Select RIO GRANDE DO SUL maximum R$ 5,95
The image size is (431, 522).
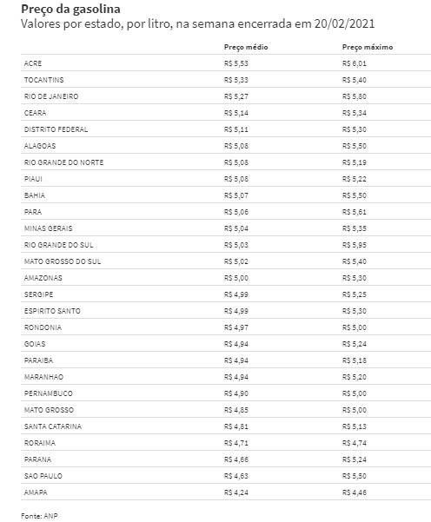click(355, 245)
